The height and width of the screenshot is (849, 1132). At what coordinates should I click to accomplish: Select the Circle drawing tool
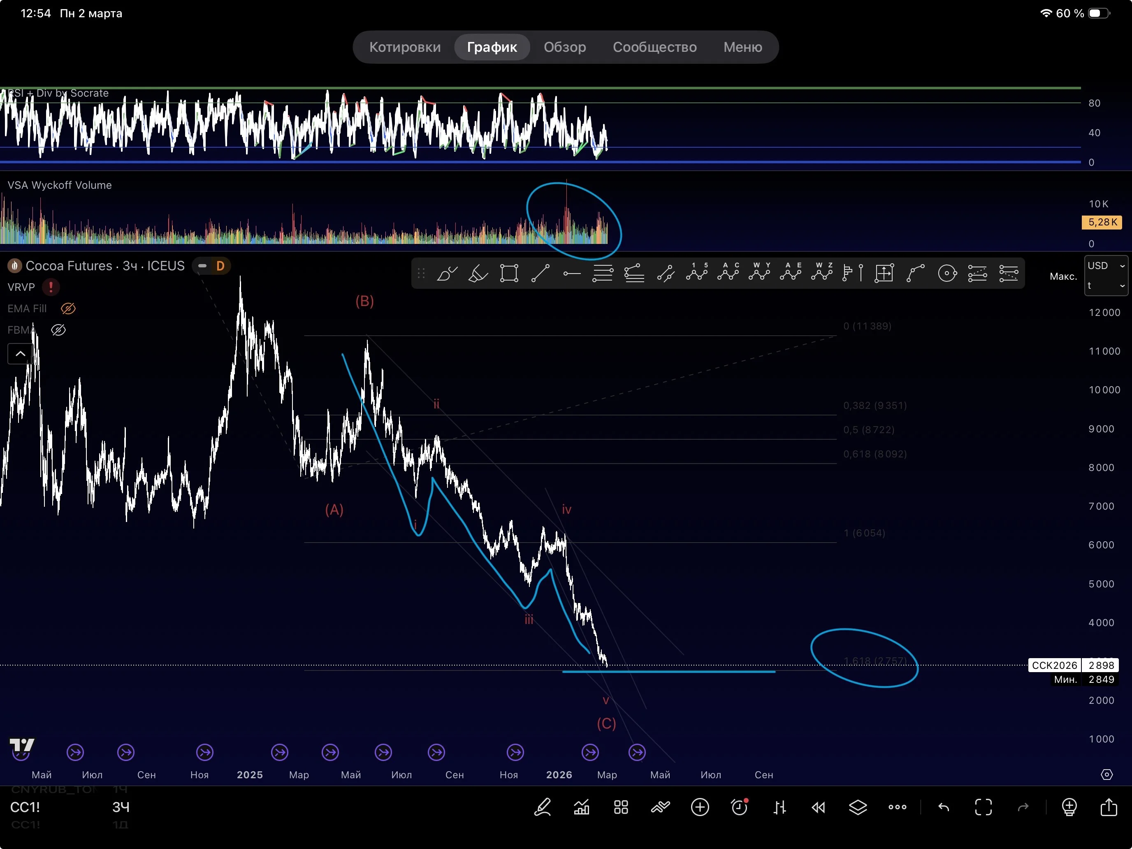[947, 273]
